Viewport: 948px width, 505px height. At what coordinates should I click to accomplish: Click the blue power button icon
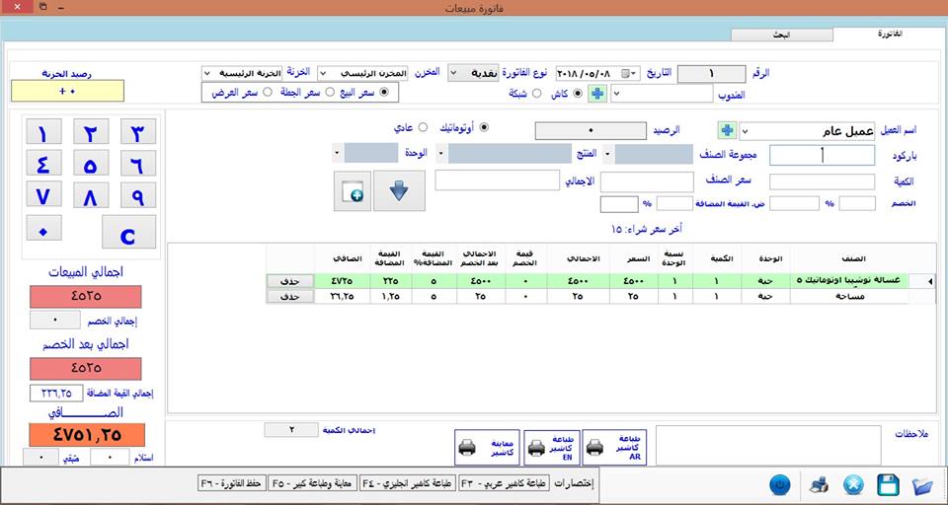tap(780, 485)
